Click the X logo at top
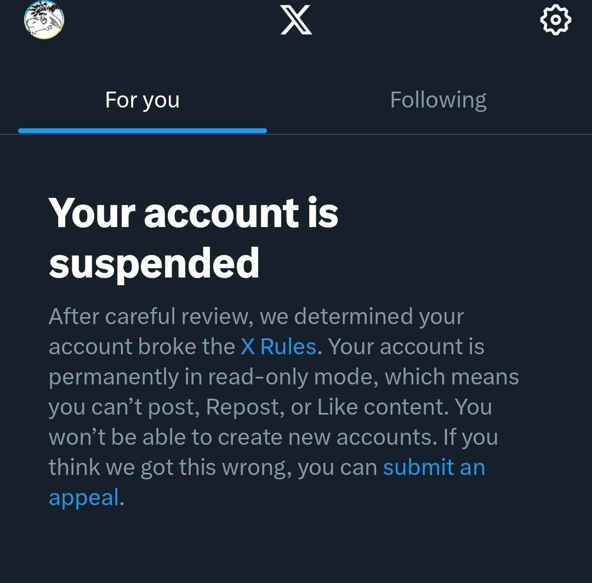This screenshot has height=583, width=592. tap(296, 20)
